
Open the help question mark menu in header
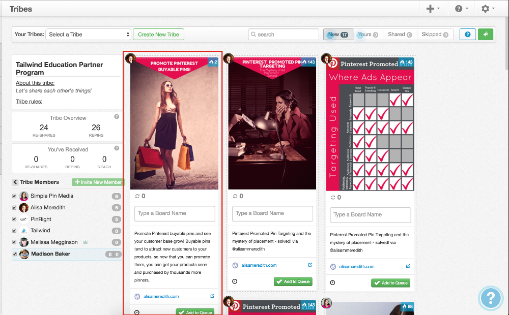coord(461,9)
